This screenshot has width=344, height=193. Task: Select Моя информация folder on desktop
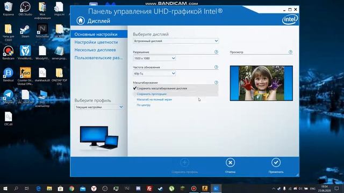coord(42,11)
